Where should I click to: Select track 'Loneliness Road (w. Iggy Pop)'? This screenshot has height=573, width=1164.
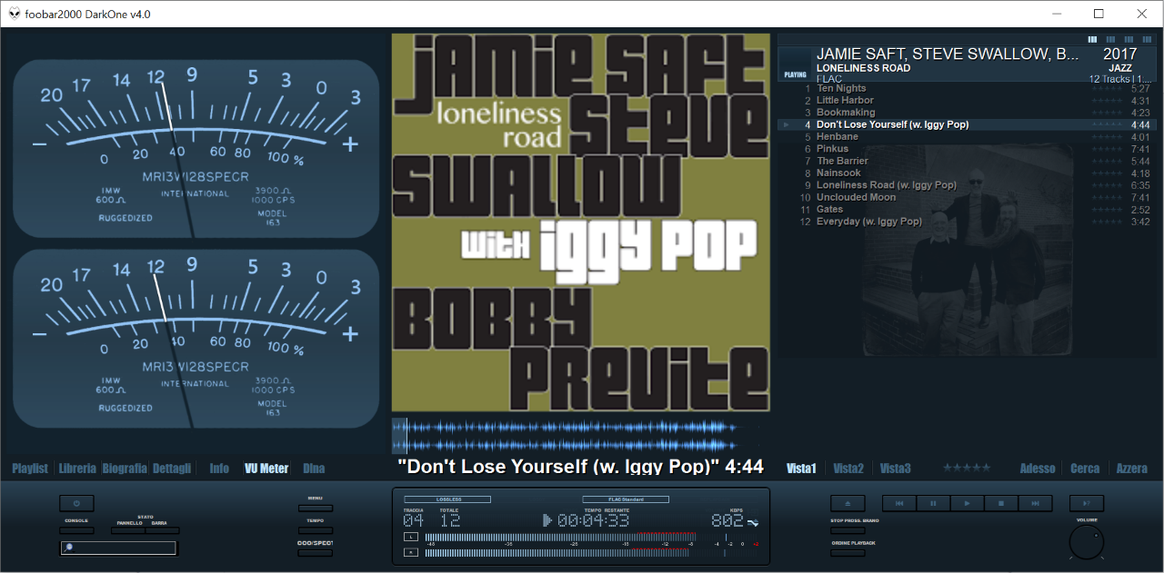click(968, 184)
